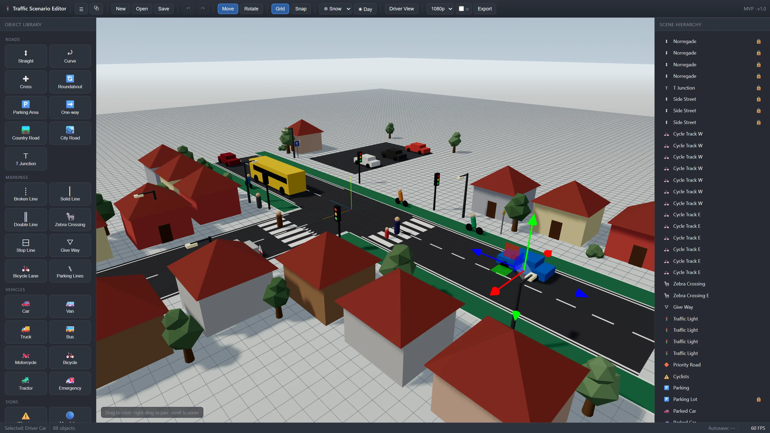Select the Zebra Crossing marking
The width and height of the screenshot is (770, 433).
pyautogui.click(x=70, y=220)
